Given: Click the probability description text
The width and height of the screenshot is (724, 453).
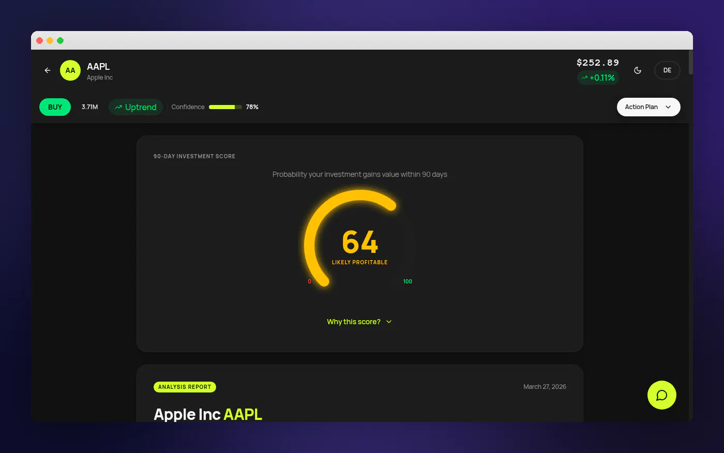Looking at the screenshot, I should pyautogui.click(x=360, y=174).
